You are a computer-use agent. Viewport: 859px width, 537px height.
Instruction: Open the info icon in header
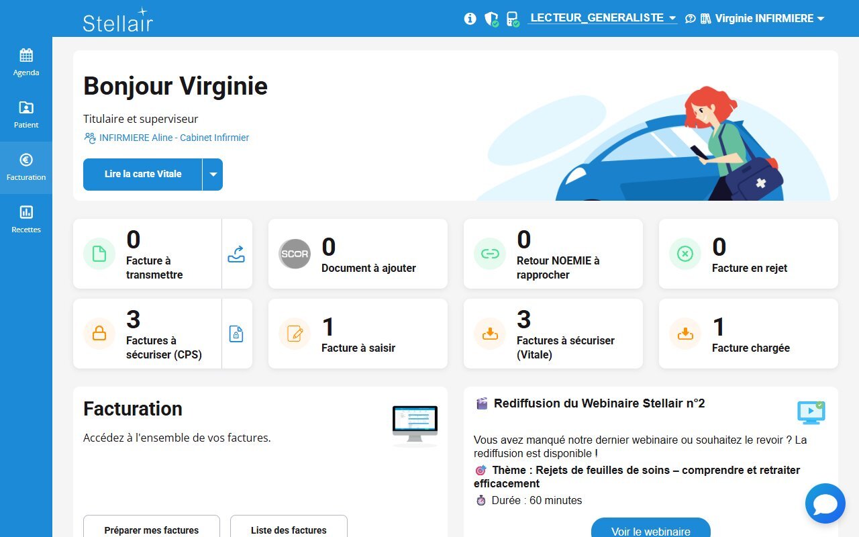tap(470, 19)
